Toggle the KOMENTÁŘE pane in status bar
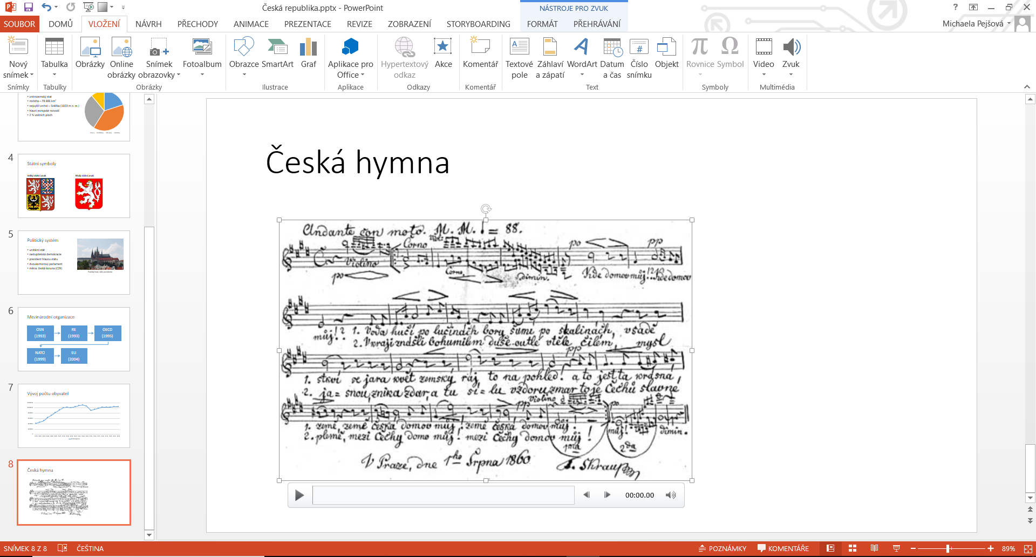This screenshot has height=557, width=1036. [x=783, y=548]
